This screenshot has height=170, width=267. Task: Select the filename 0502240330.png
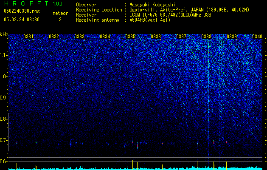[22, 11]
